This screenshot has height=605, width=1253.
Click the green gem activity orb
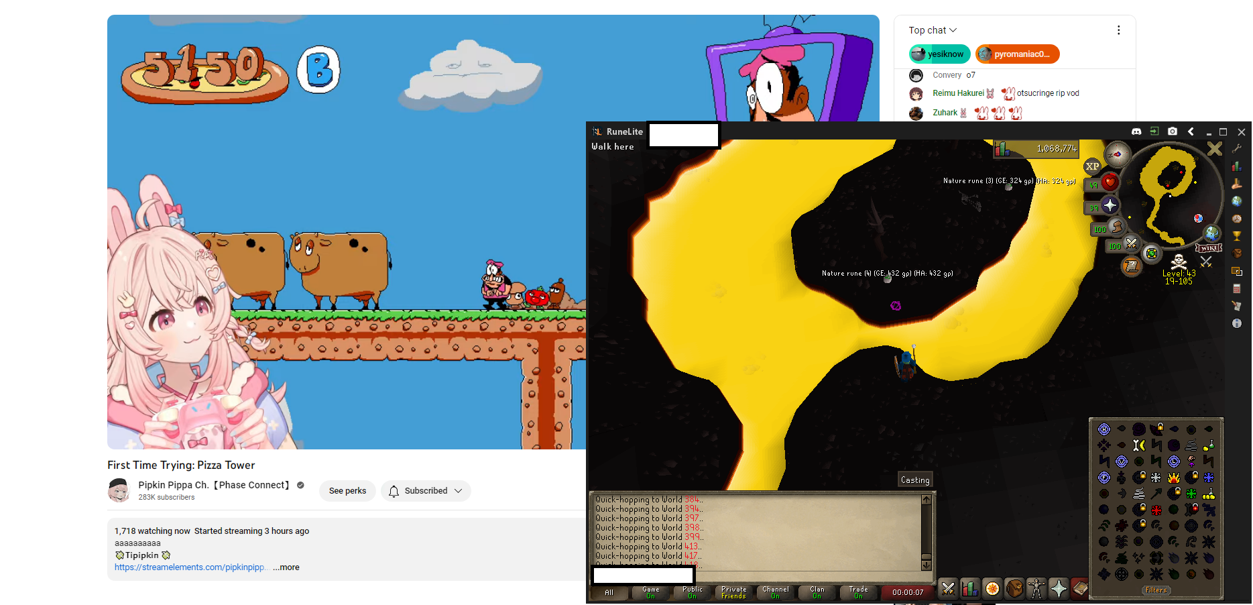click(1151, 253)
